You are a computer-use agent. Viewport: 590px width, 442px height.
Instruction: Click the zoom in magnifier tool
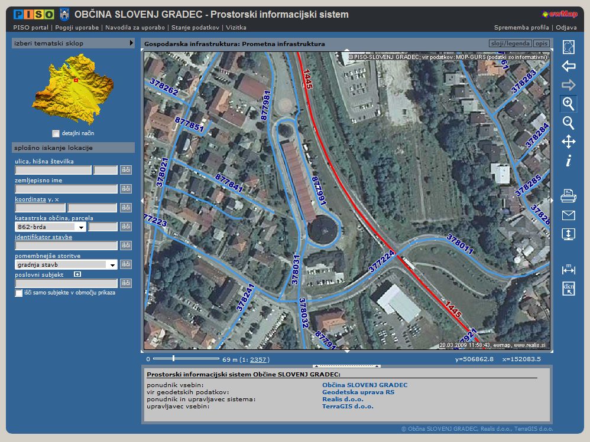pos(568,104)
